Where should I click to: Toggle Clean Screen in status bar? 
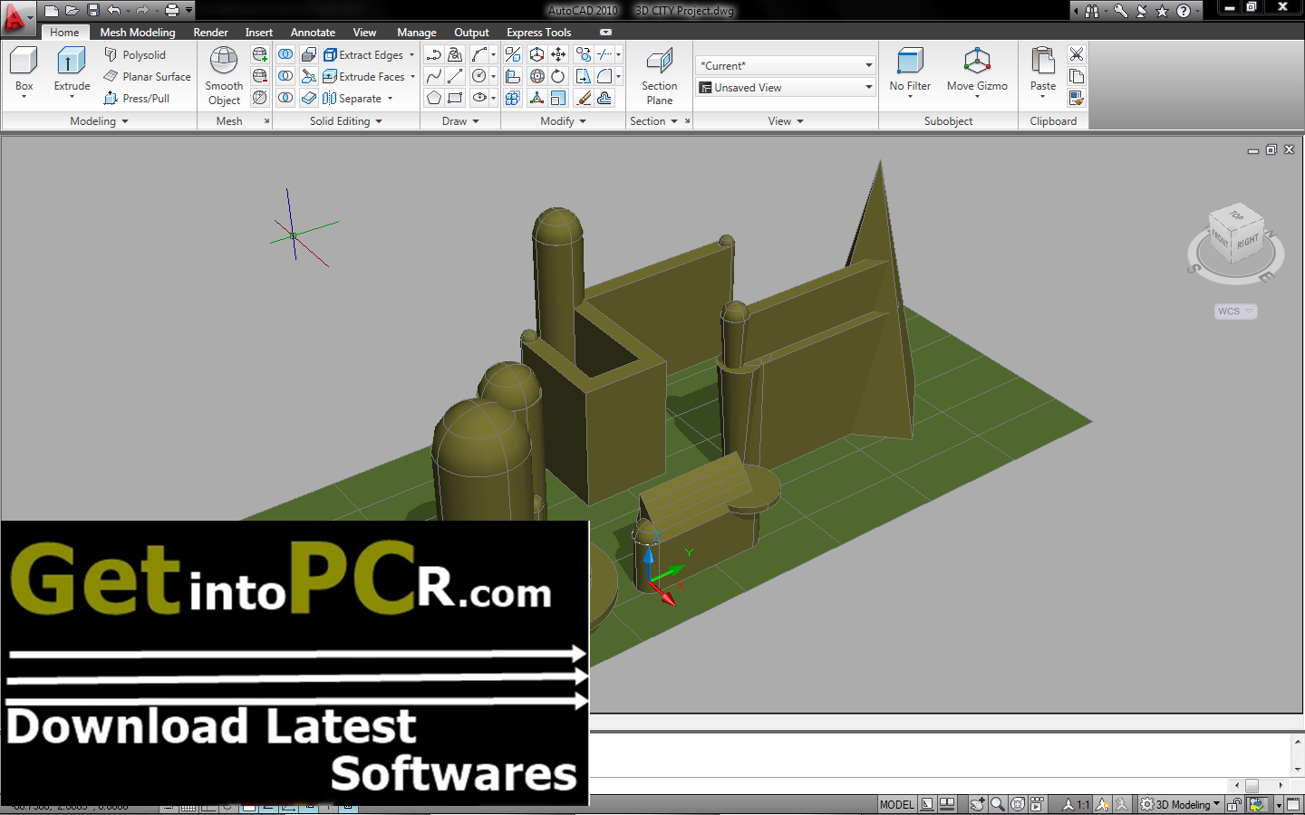pos(1294,804)
